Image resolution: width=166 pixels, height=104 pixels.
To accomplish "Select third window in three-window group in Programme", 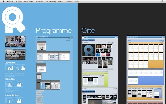I will 64,57.
